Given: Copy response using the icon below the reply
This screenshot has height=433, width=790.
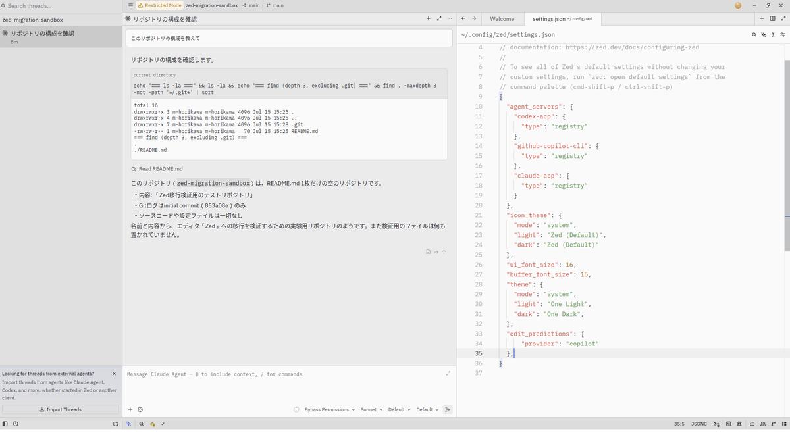Looking at the screenshot, I should click(x=428, y=251).
